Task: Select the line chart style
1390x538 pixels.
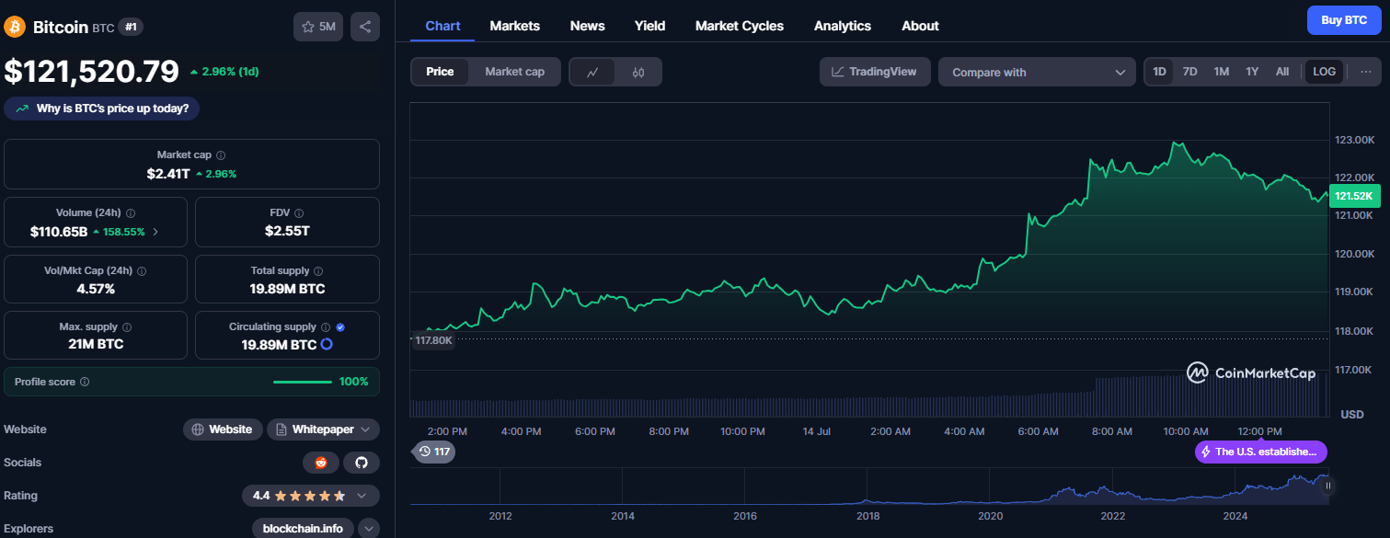Action: (x=593, y=72)
